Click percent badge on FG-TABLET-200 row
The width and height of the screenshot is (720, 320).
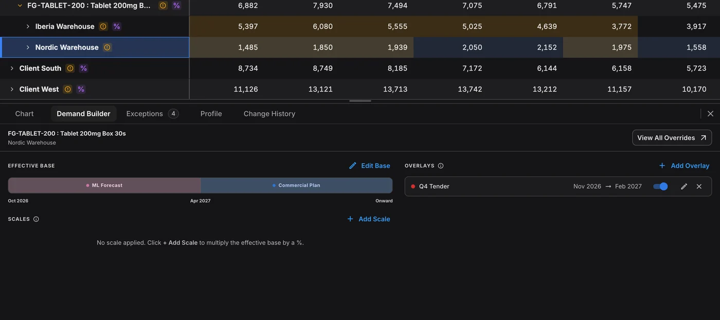click(x=176, y=6)
